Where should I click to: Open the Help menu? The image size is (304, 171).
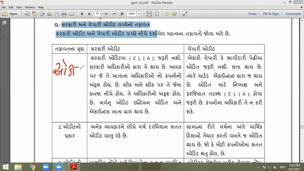pos(41,8)
